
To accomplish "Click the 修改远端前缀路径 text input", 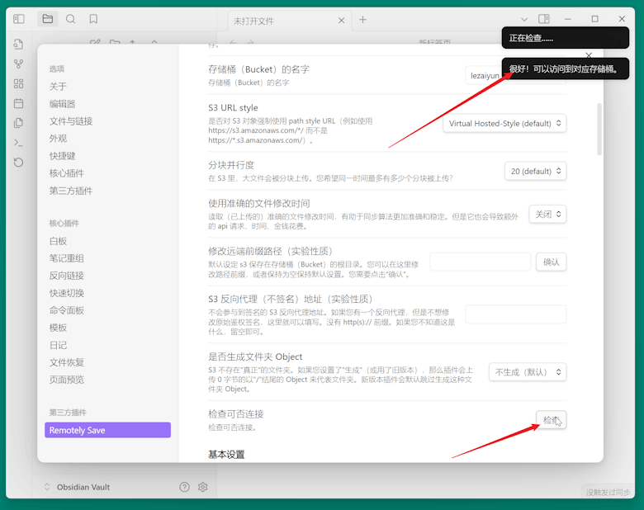I will (x=480, y=262).
